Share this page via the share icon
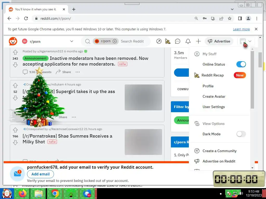 (221, 18)
